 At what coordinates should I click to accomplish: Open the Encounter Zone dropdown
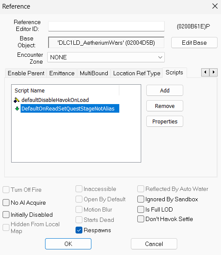coord(106,57)
